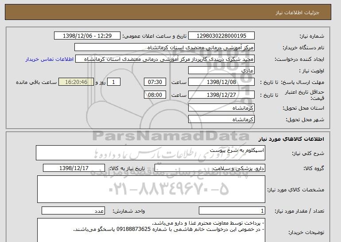The image size is (341, 242).
Task: Click the validity time field 08:00
Action: 155,95
